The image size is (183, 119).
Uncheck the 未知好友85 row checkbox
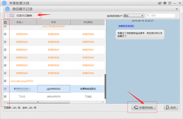[x=5, y=65]
